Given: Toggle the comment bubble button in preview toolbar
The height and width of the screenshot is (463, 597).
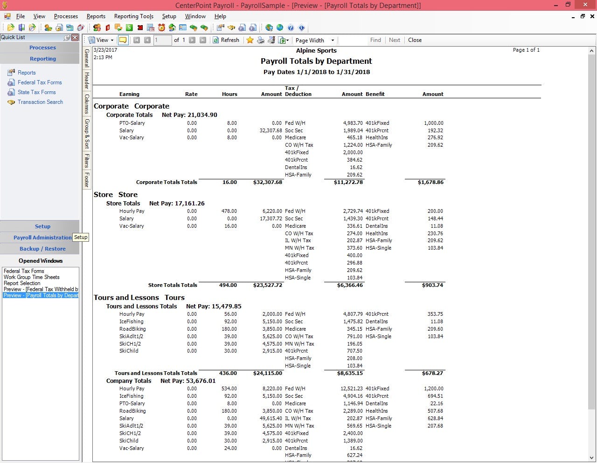Looking at the screenshot, I should (123, 40).
